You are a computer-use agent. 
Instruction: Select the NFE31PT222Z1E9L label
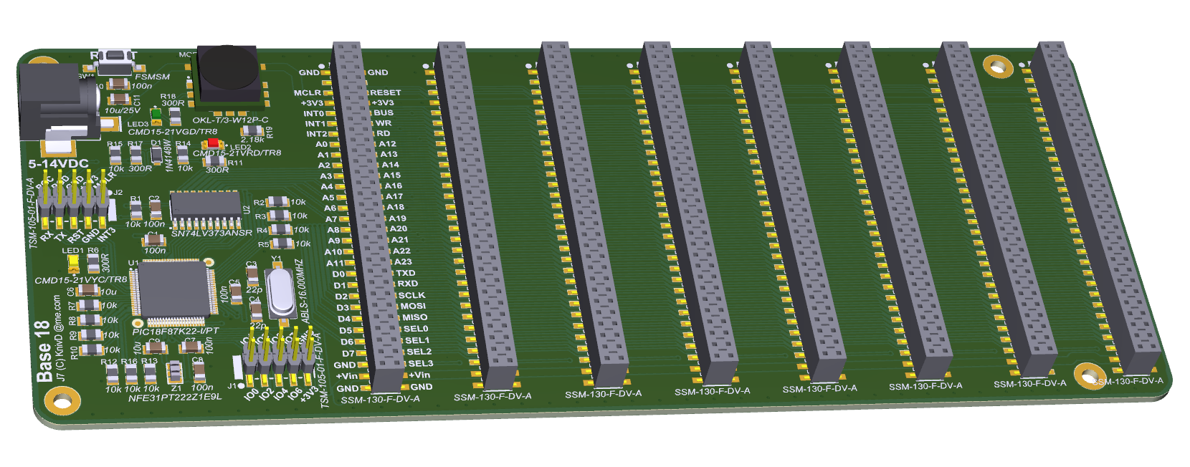tap(174, 398)
